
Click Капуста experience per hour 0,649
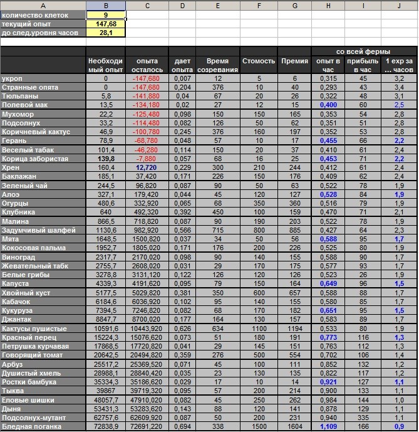point(328,284)
